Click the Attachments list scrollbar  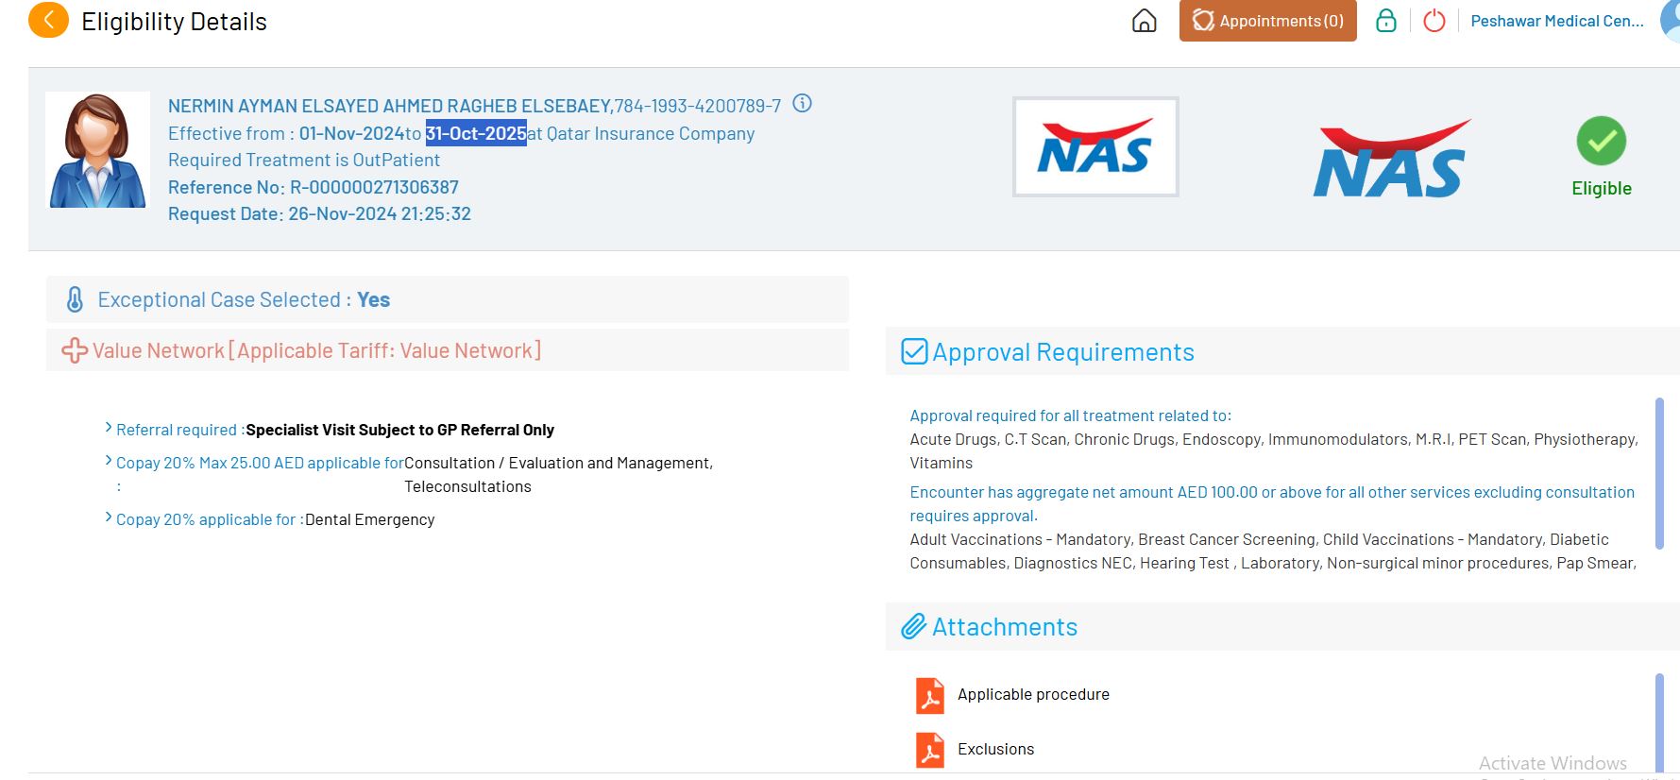tap(1659, 723)
